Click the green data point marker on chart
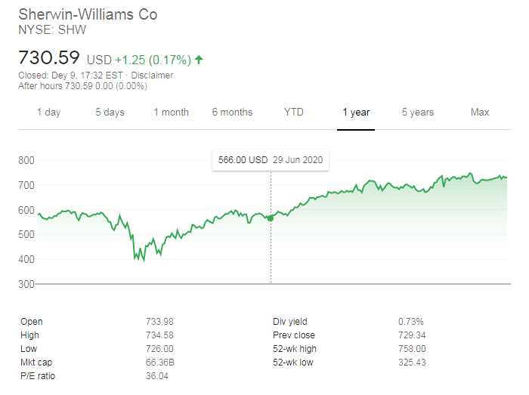Image resolution: width=529 pixels, height=395 pixels. pyautogui.click(x=271, y=218)
